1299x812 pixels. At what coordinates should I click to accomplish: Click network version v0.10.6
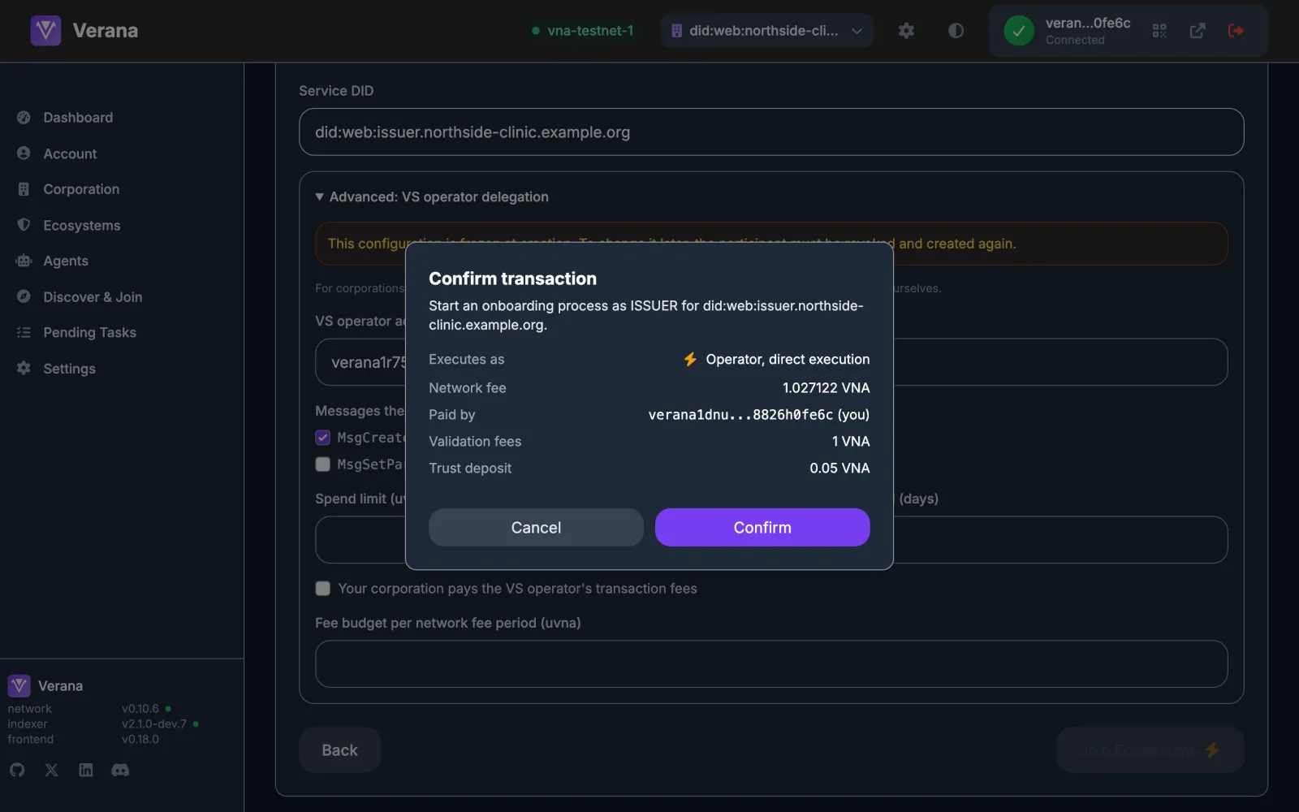pyautogui.click(x=140, y=709)
